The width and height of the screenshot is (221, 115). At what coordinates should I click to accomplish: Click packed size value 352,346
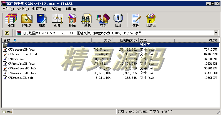coord(131,78)
